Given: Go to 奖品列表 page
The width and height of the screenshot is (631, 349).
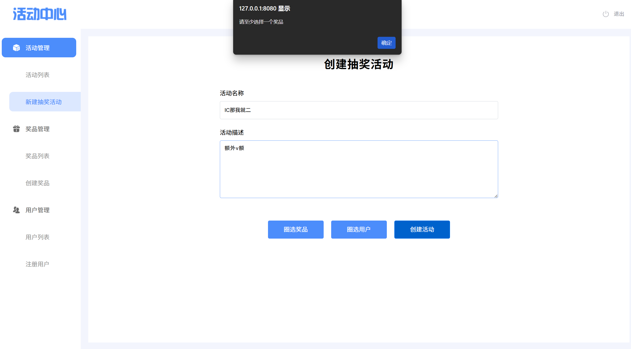Looking at the screenshot, I should coord(38,156).
